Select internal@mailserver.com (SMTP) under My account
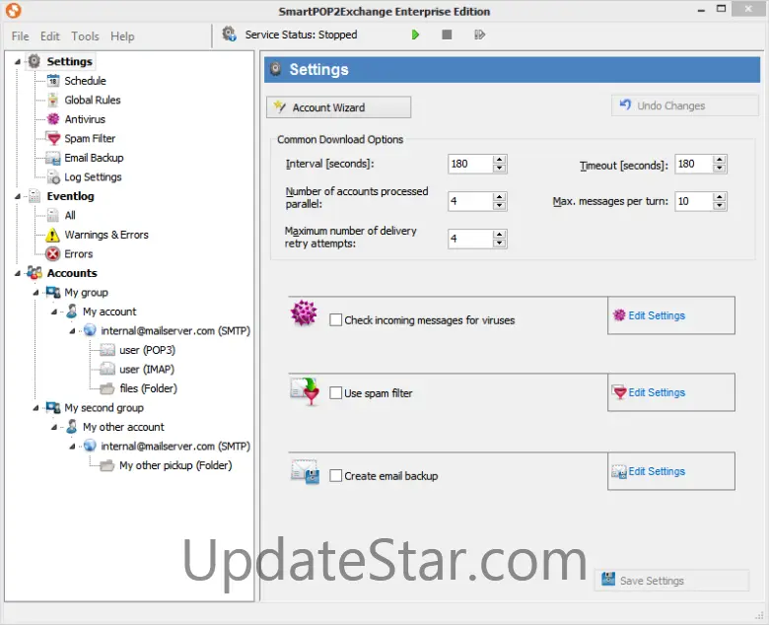Image resolution: width=769 pixels, height=625 pixels. (x=175, y=331)
